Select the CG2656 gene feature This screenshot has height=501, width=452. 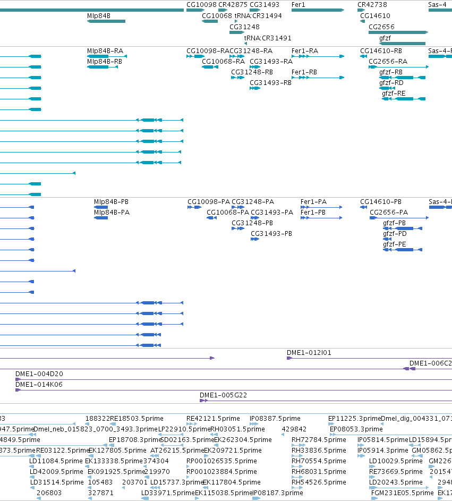[x=398, y=32]
